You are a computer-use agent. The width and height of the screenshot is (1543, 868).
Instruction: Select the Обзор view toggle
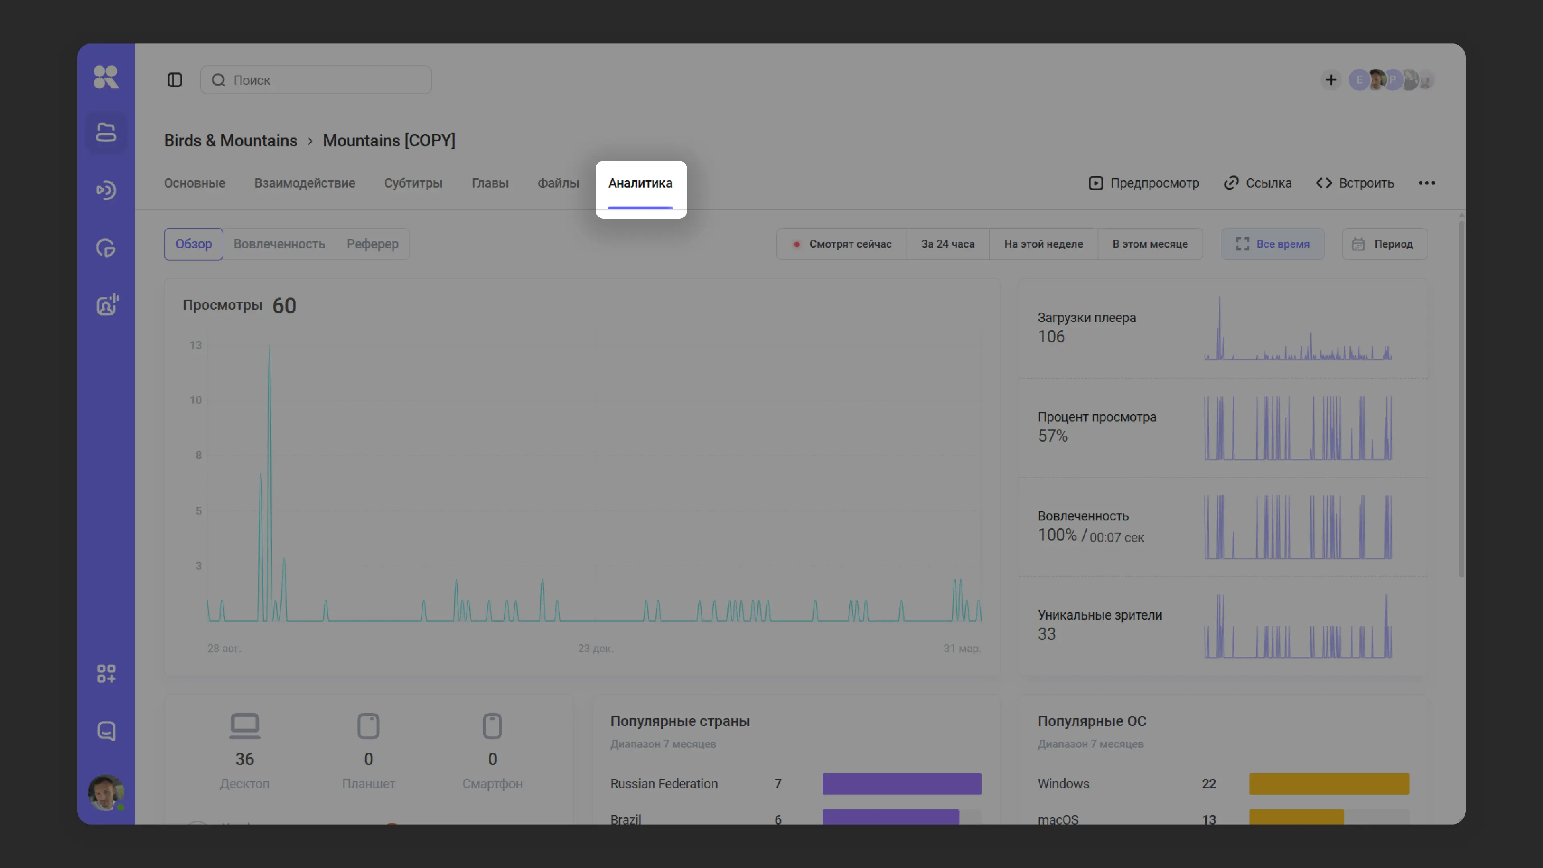[193, 244]
